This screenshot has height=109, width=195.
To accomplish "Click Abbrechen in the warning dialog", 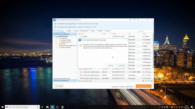I will pyautogui.click(x=122, y=65).
